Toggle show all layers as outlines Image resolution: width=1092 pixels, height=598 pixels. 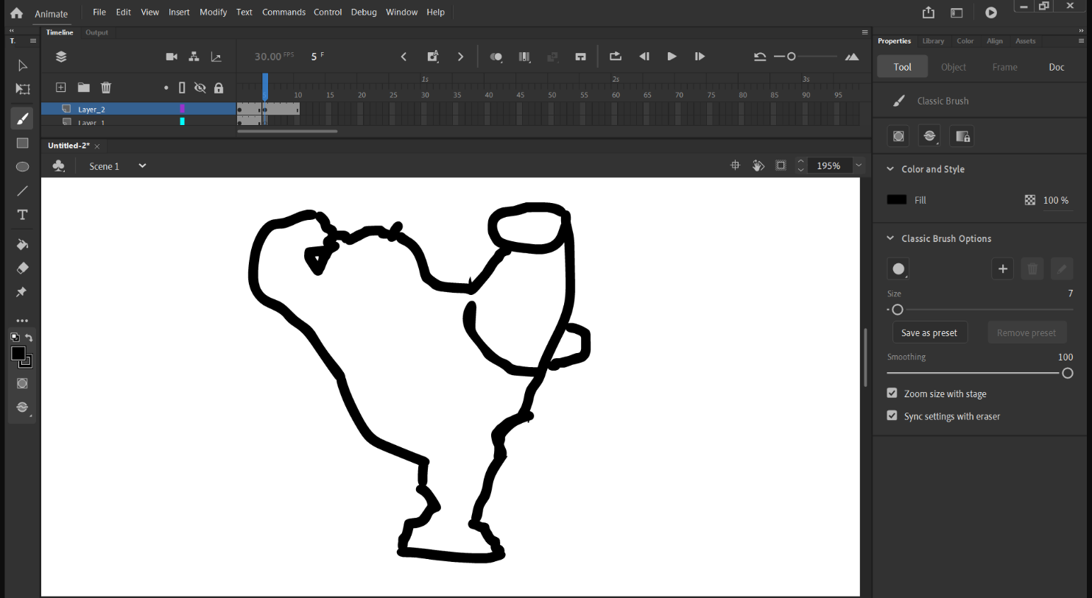point(182,88)
